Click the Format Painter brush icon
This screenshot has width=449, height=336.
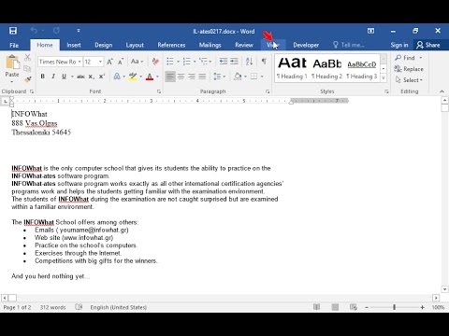28,80
